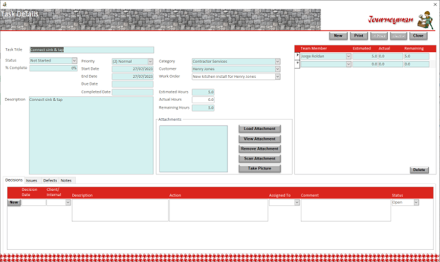
Task: Click the Due Date field
Action: click(132, 84)
